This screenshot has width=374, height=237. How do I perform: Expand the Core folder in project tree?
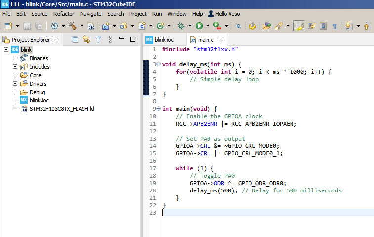point(15,75)
